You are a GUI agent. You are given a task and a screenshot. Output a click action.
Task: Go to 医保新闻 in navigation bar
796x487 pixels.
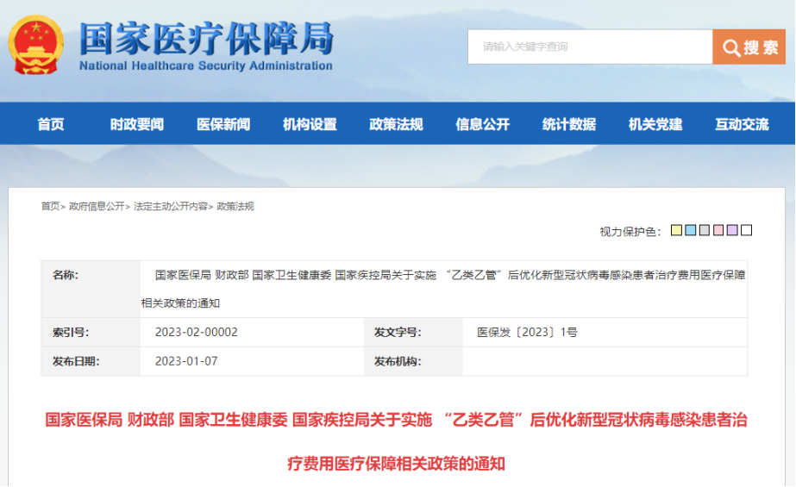click(223, 124)
